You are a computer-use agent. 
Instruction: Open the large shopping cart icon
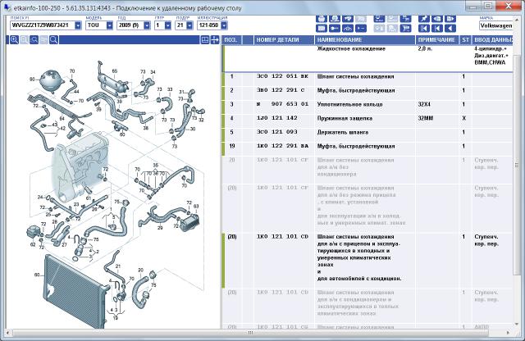tap(406, 29)
